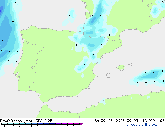
Task: Pick the legend swatch between 1 and 2
Action: tap(16, 124)
